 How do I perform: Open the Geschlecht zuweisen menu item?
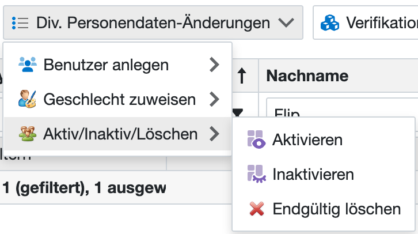(120, 100)
